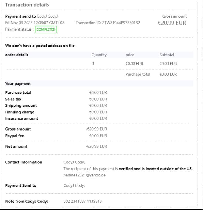The image size is (203, 210).
Task: Click the Quantity column header
Action: click(99, 55)
